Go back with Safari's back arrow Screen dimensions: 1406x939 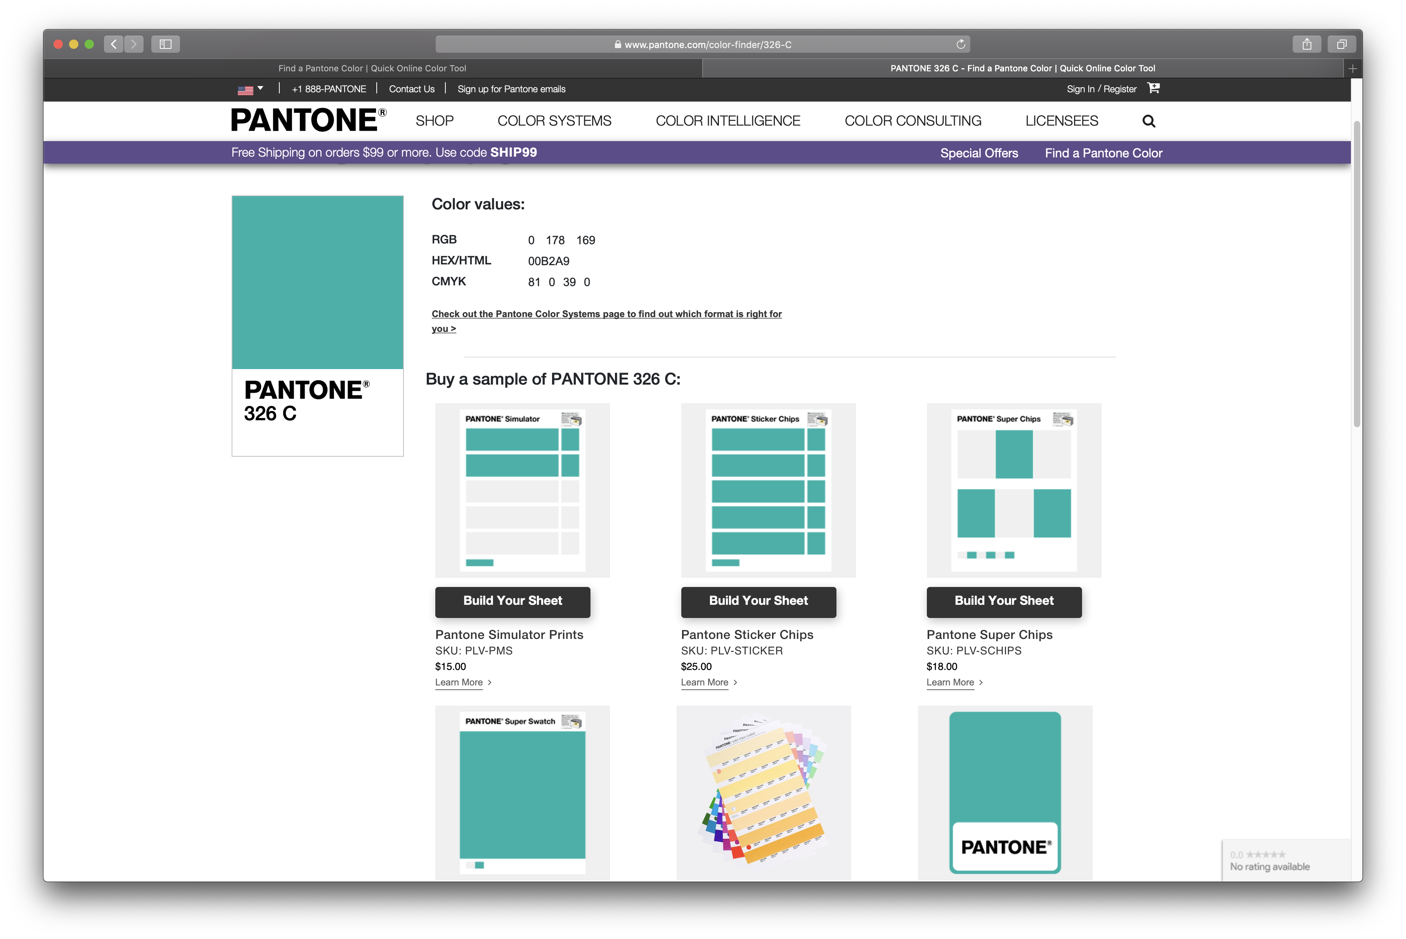(x=113, y=44)
